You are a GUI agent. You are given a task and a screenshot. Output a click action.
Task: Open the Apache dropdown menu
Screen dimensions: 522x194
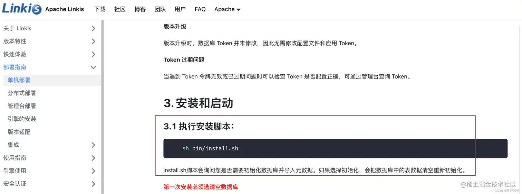point(228,9)
